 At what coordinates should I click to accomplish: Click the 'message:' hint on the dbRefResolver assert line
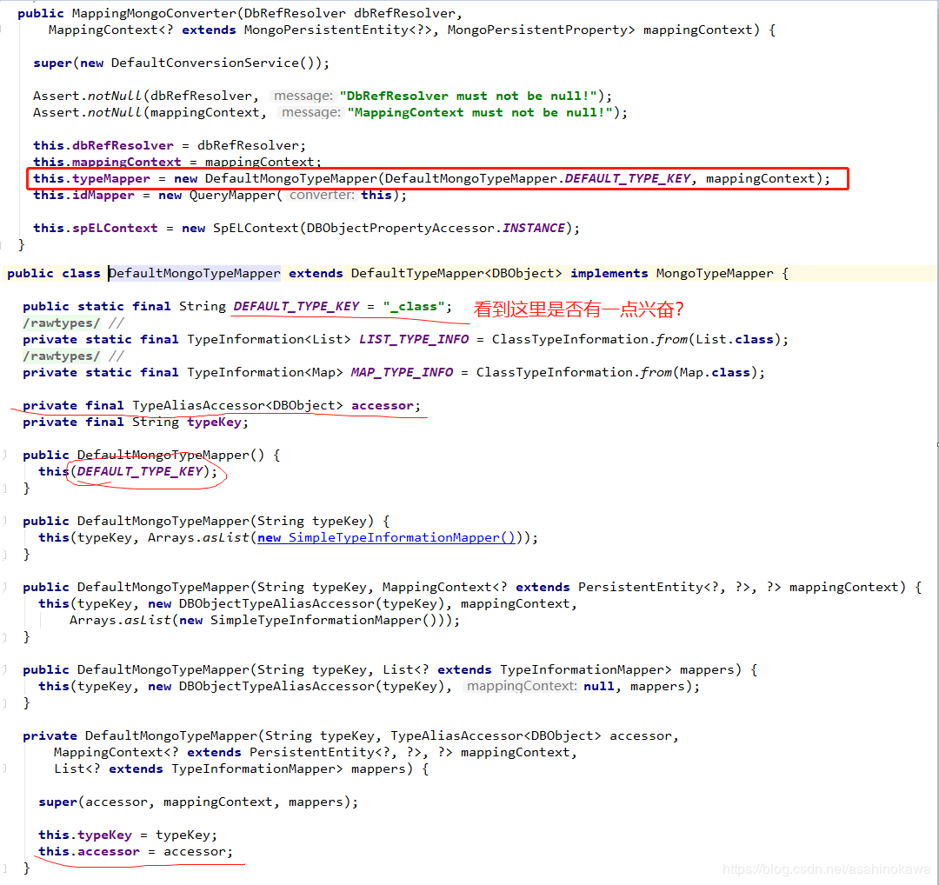[303, 96]
